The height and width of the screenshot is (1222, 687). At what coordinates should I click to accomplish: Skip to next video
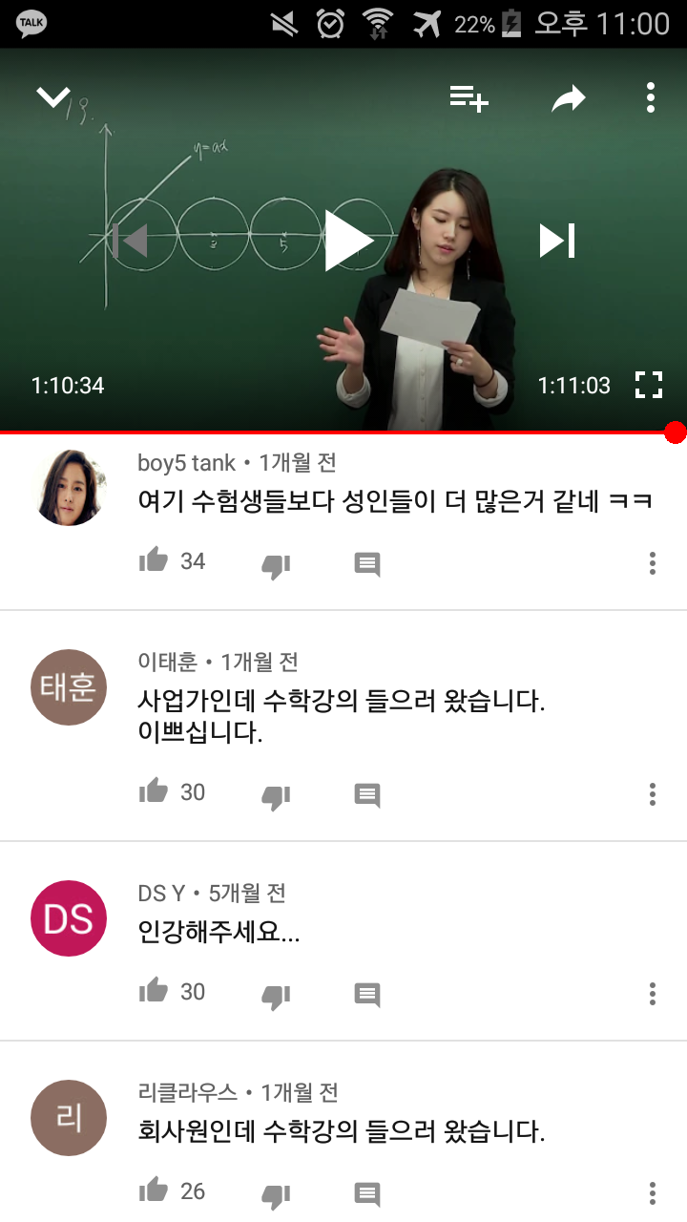[x=557, y=241]
